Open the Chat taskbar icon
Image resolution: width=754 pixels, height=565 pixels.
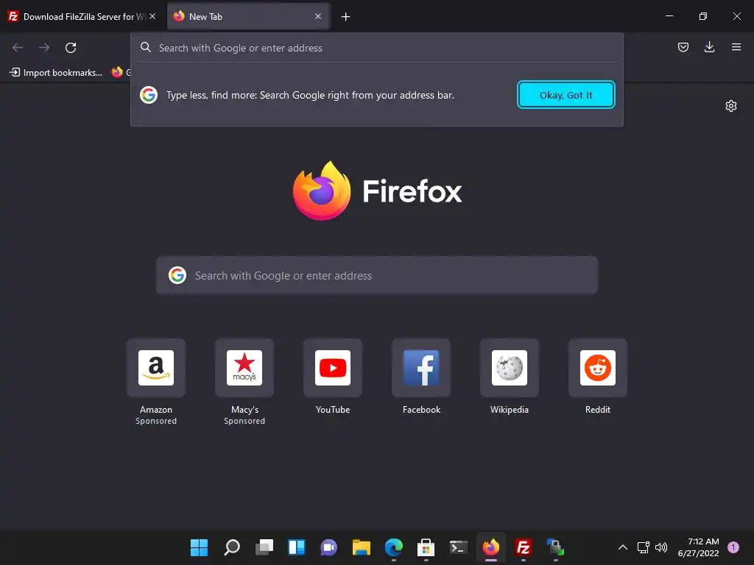pos(329,547)
